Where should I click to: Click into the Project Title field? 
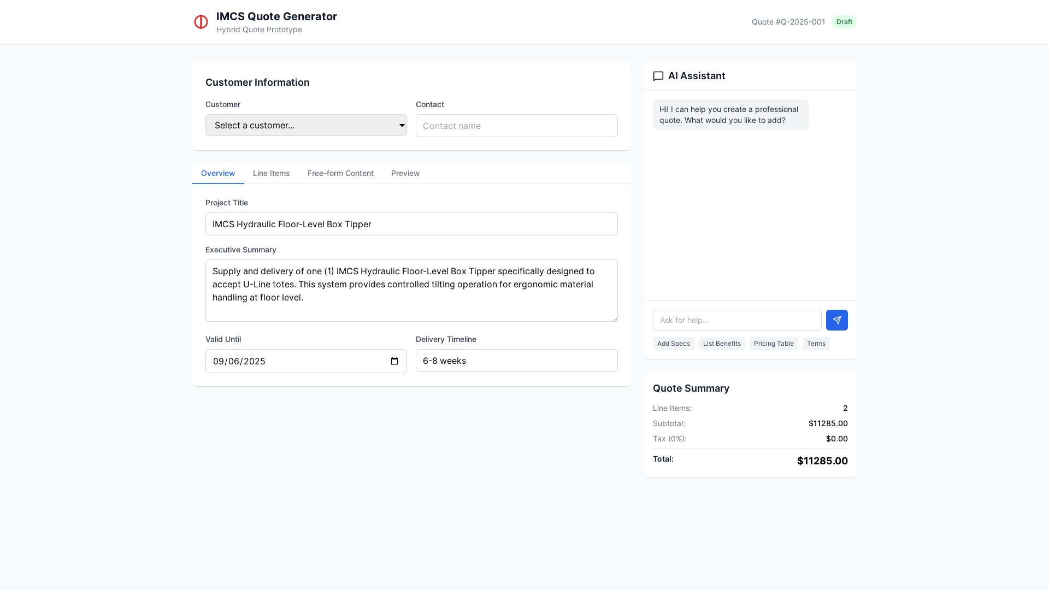click(x=411, y=224)
